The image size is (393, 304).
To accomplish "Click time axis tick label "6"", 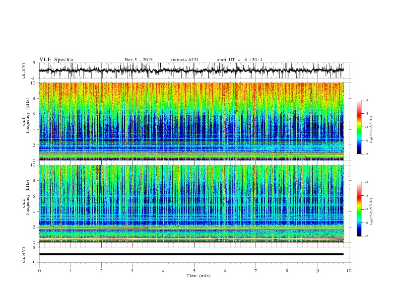I will point(225,271).
